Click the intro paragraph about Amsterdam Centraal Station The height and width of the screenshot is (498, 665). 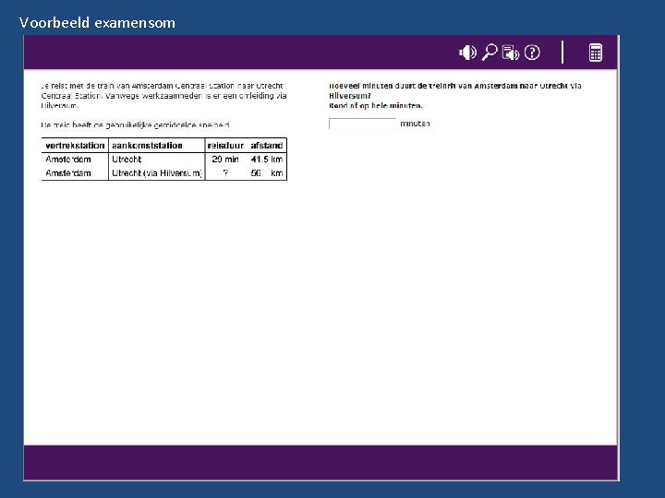click(163, 96)
